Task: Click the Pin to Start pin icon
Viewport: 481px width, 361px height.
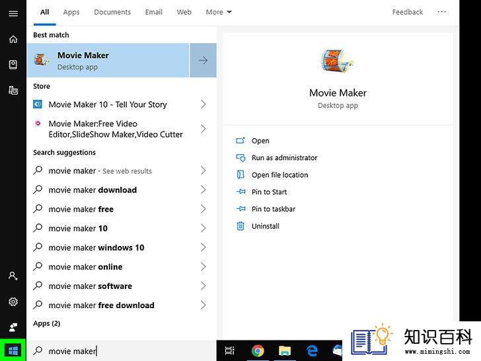Action: coord(240,192)
